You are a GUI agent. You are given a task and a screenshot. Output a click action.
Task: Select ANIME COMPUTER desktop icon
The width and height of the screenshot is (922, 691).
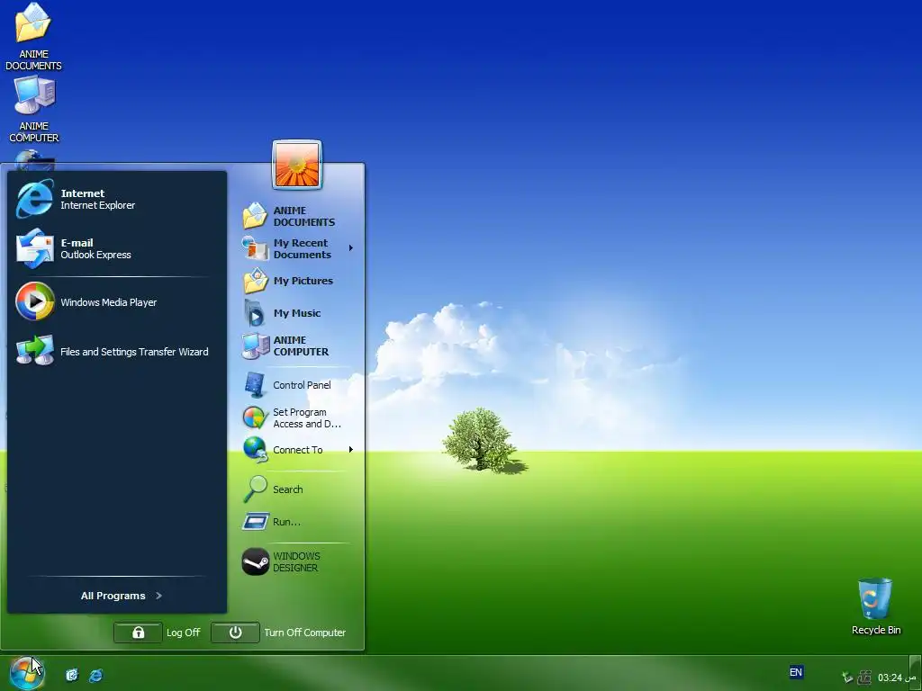pyautogui.click(x=33, y=109)
